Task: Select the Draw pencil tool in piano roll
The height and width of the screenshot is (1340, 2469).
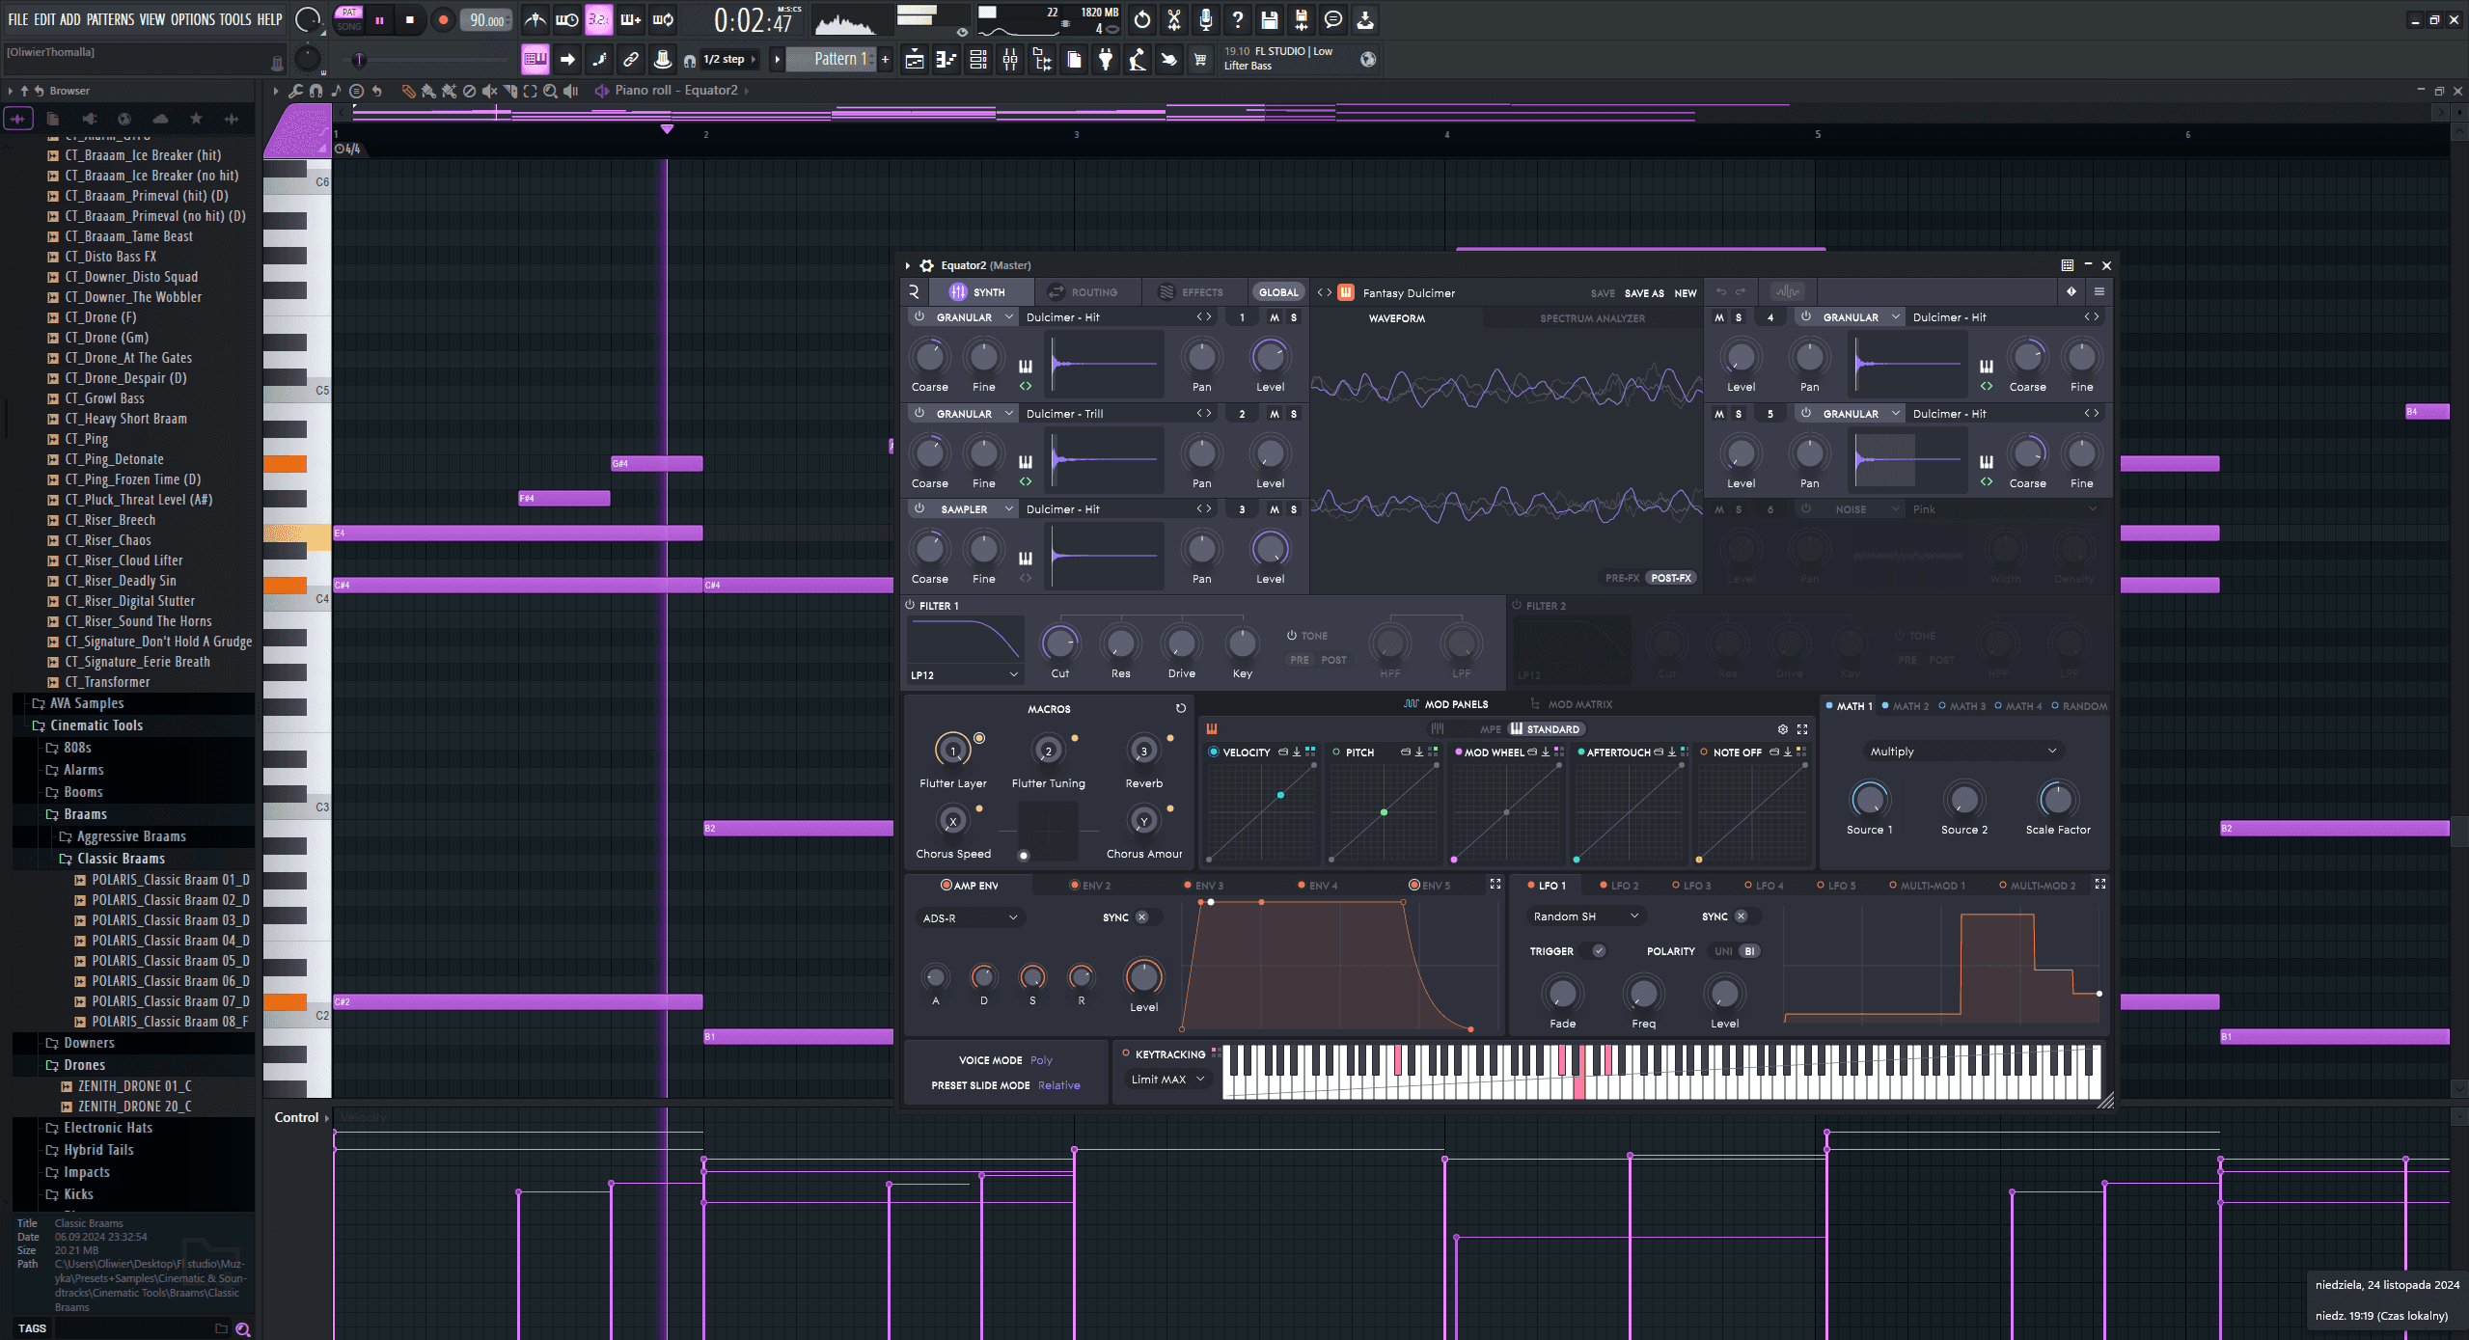Action: (408, 91)
